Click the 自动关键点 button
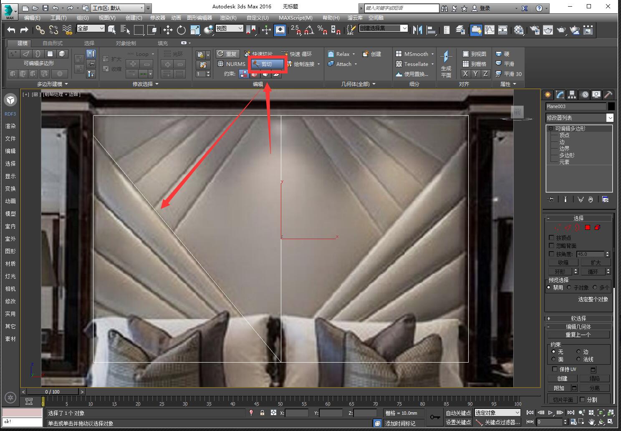 [458, 413]
